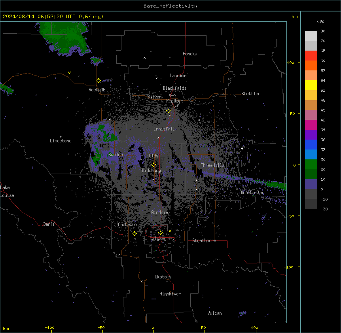Click the Ponoka city label

point(190,54)
